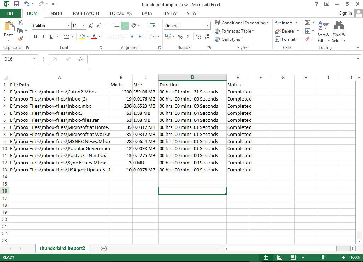This screenshot has width=363, height=262.
Task: Expand the formula bar
Action: 358,58
